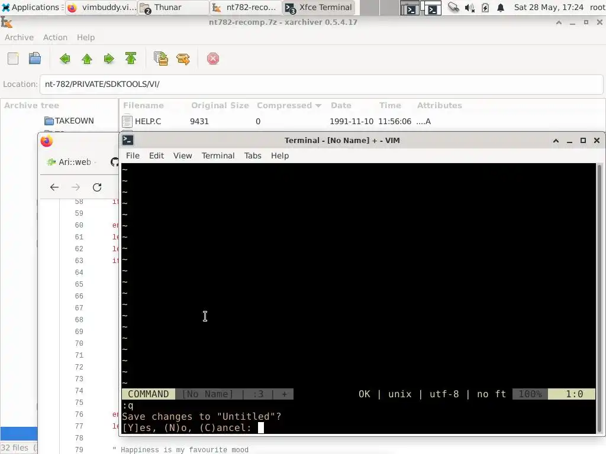Viewport: 606px width, 454px height.
Task: Sort by the Original Size column header
Action: 220,105
